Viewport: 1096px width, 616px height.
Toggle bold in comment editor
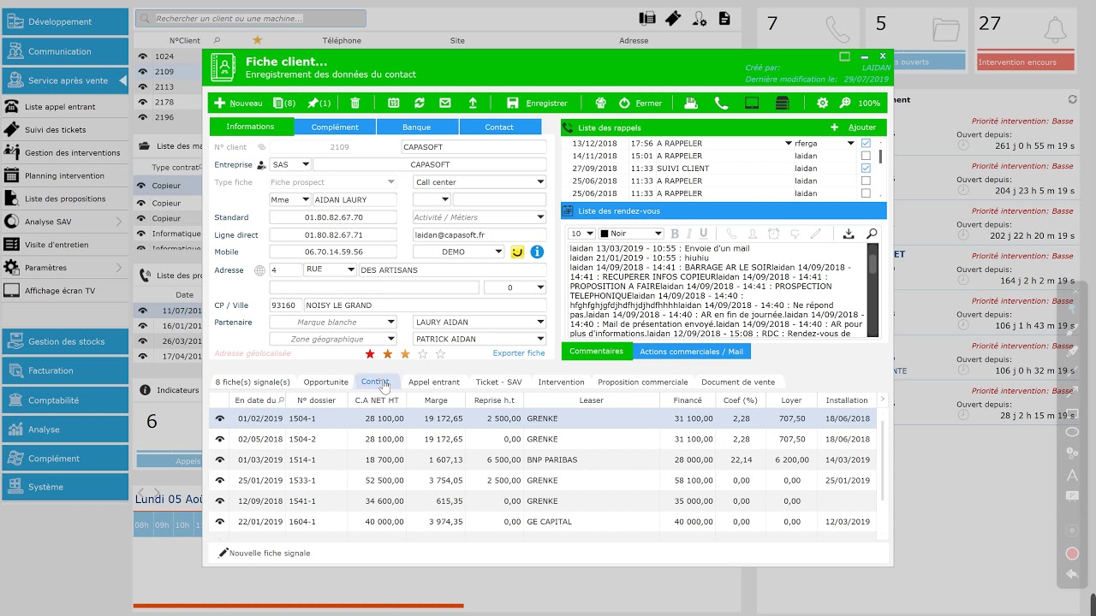(x=675, y=234)
